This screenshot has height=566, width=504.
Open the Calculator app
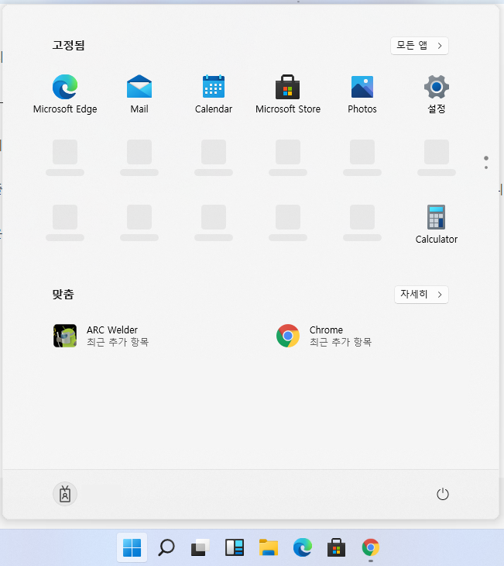[x=436, y=224]
